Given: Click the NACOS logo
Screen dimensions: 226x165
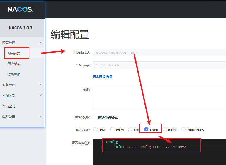Looking at the screenshot, I should pos(20,9).
